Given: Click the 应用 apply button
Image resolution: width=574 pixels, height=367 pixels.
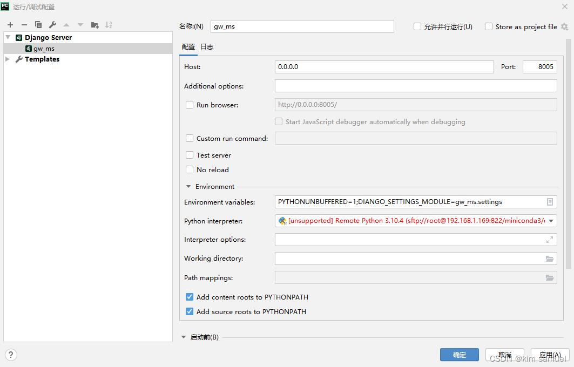Looking at the screenshot, I should pyautogui.click(x=549, y=355).
